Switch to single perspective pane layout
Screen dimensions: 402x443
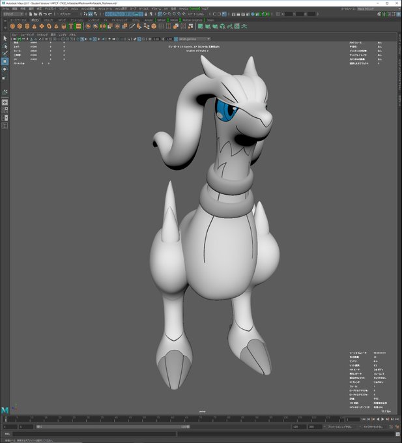coord(5,102)
